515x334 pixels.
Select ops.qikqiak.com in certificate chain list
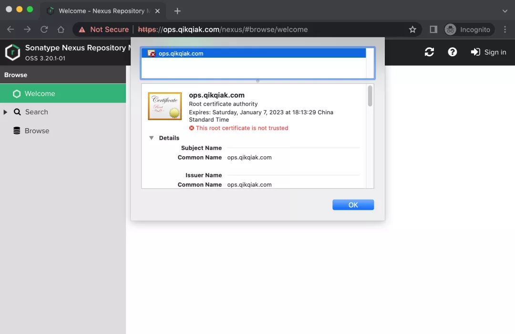181,53
